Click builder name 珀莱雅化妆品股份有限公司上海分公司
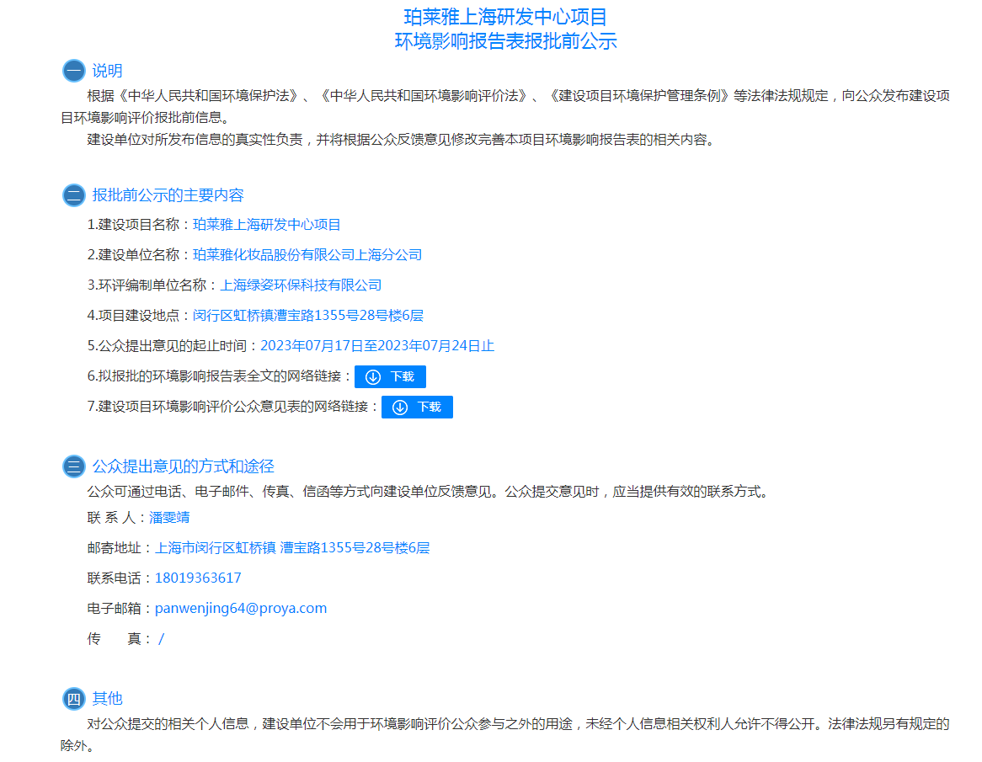This screenshot has width=982, height=762. [307, 255]
